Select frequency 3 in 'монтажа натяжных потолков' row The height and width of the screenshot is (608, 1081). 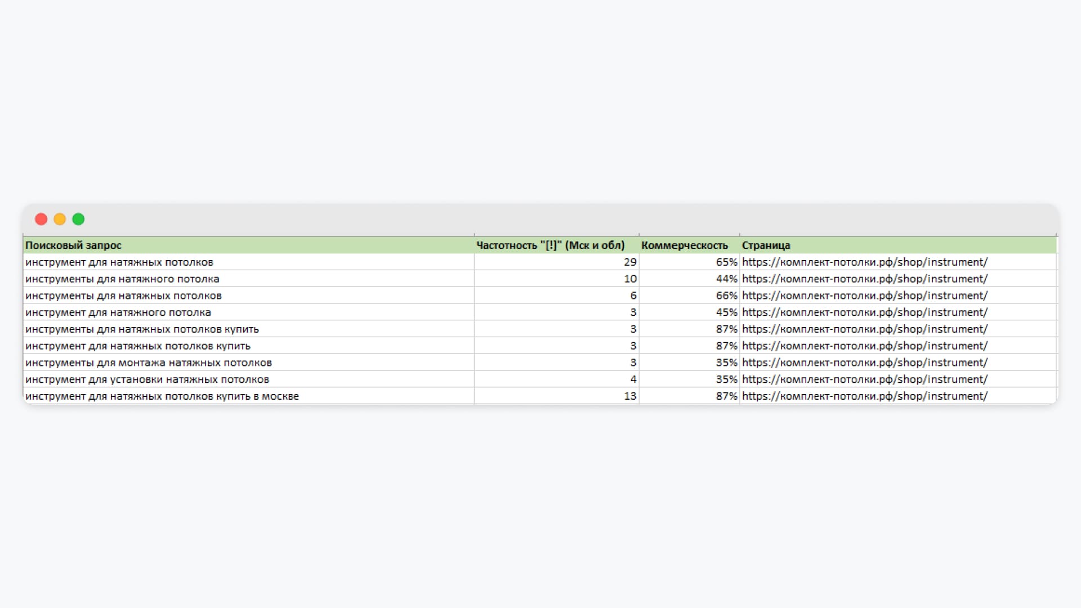click(556, 363)
